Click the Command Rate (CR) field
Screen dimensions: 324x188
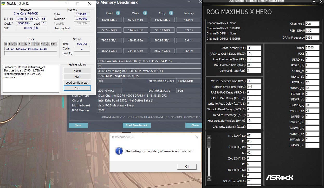(x=254, y=71)
